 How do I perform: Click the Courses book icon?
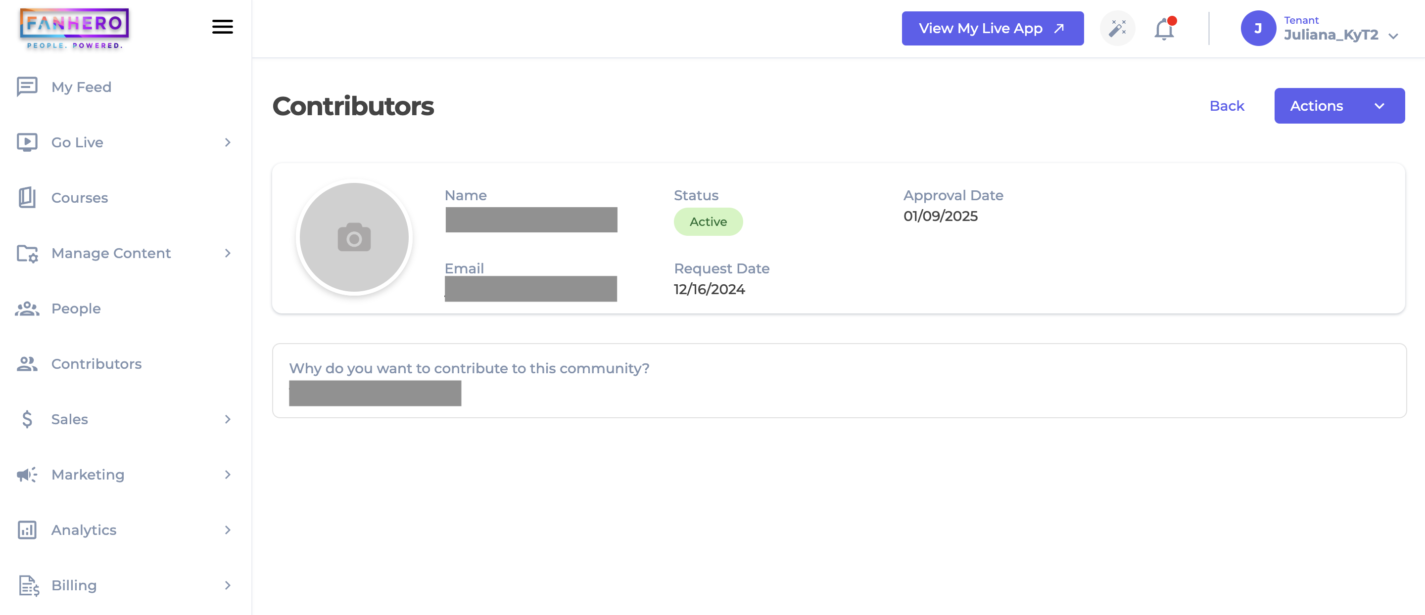point(27,197)
